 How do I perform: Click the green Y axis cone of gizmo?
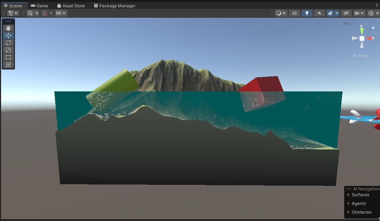(362, 31)
